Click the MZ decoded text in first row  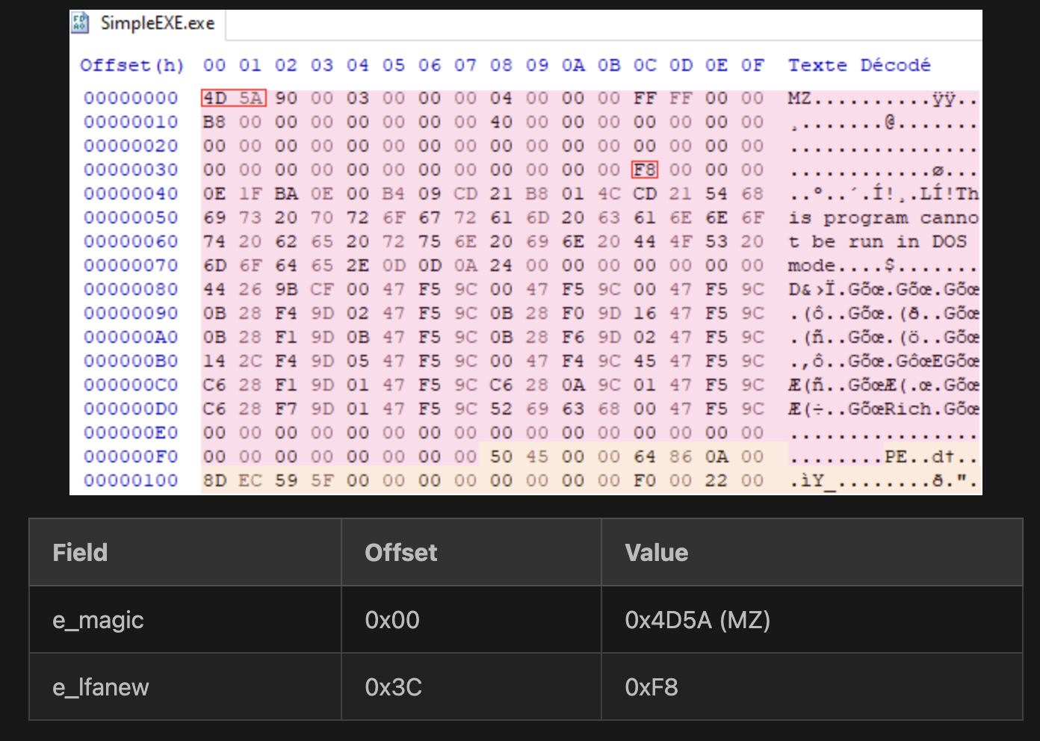pos(799,99)
